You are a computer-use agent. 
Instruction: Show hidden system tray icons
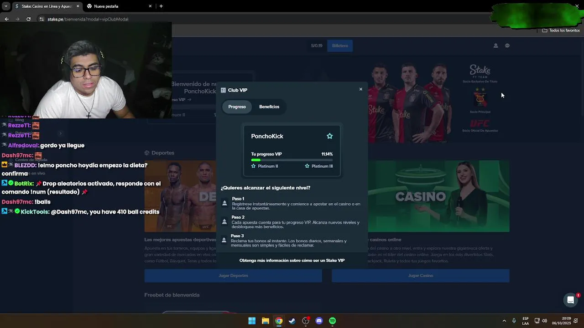click(504, 321)
